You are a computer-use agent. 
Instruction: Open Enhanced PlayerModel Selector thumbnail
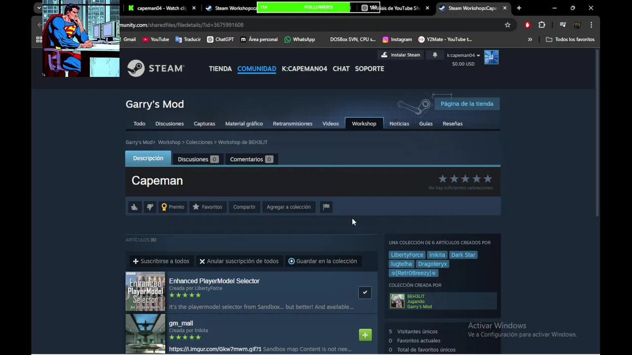point(145,291)
